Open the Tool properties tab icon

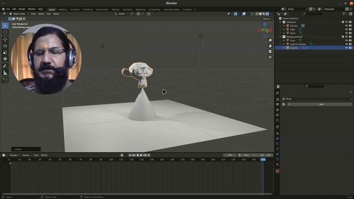tap(278, 93)
